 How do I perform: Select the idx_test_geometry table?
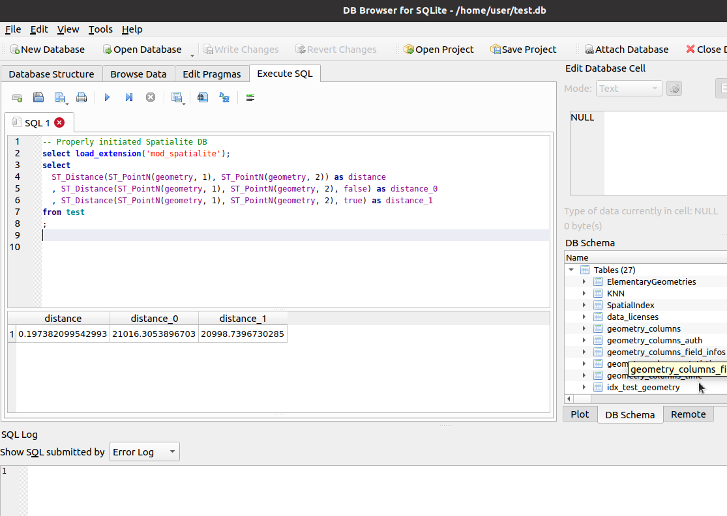(643, 387)
